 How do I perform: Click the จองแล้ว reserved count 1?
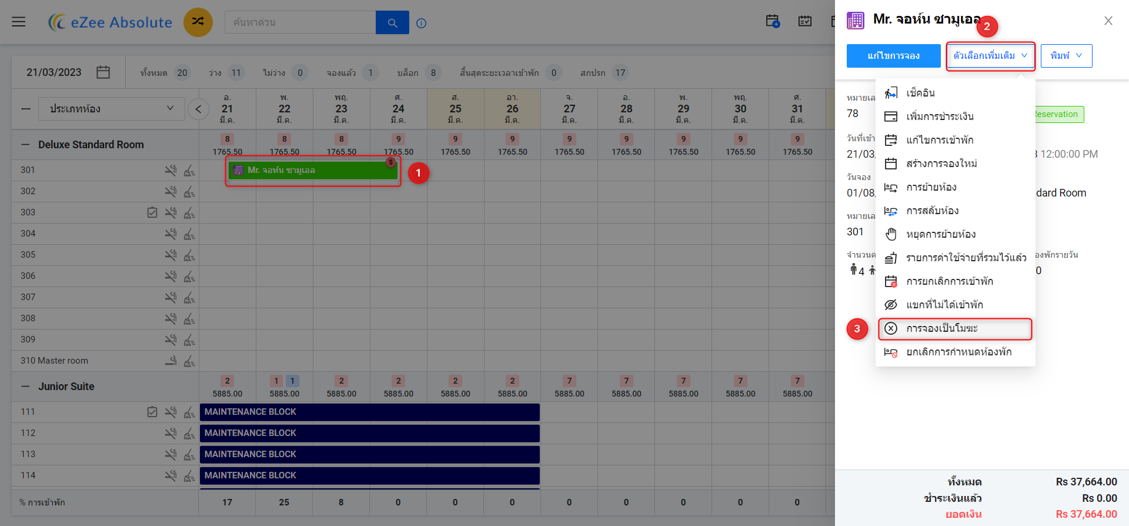tap(370, 73)
